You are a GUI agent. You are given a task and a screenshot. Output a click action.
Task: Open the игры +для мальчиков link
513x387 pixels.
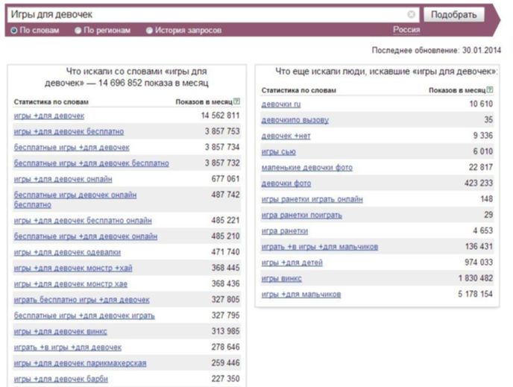(x=301, y=295)
